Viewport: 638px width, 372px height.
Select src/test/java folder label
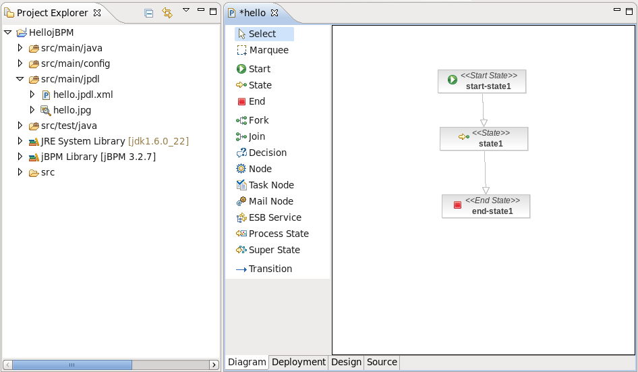click(x=69, y=126)
